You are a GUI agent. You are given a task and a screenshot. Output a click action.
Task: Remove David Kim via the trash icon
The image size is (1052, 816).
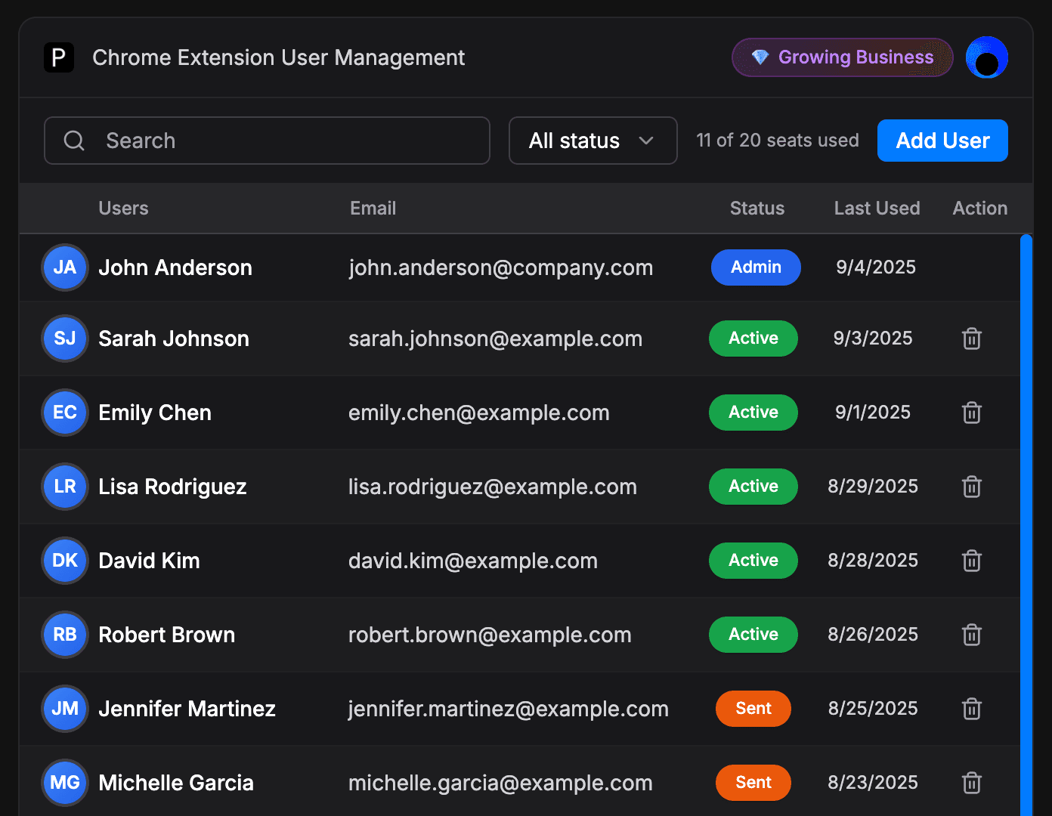pos(972,561)
